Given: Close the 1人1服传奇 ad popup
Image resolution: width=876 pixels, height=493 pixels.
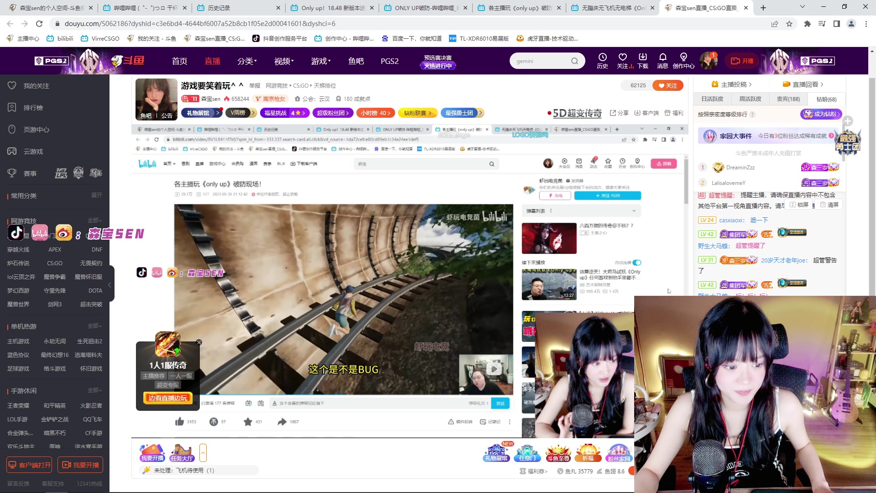Looking at the screenshot, I should click(x=199, y=342).
